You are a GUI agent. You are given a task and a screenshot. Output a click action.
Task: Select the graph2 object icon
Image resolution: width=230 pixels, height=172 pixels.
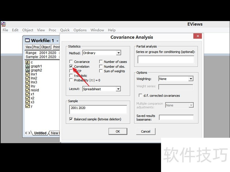27,70
